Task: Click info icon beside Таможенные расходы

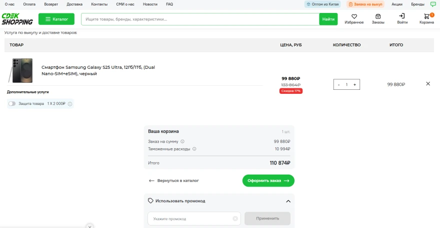Action: [x=194, y=149]
